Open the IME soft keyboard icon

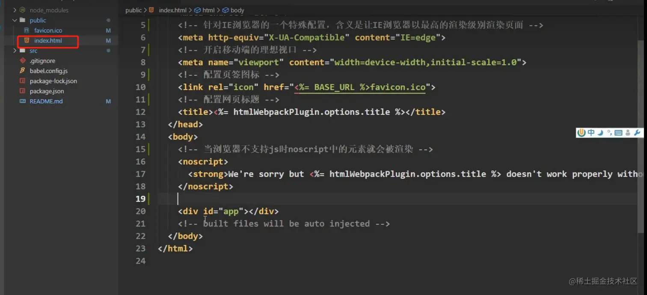[618, 133]
